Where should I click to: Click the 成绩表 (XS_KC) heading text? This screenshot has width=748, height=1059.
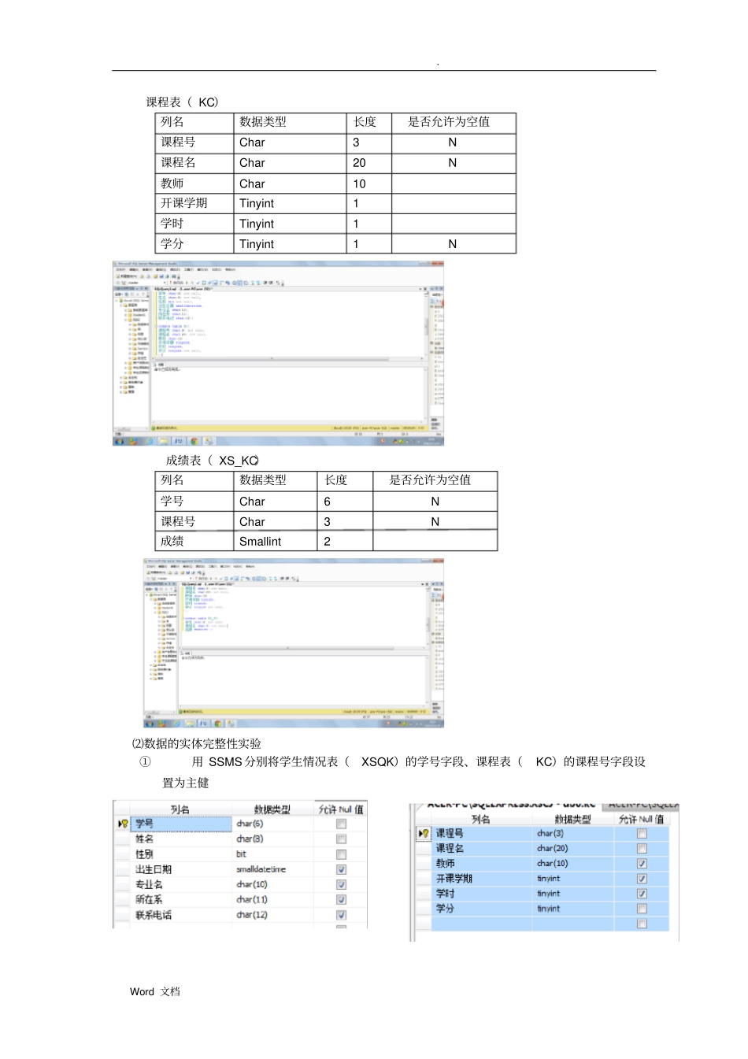point(212,461)
